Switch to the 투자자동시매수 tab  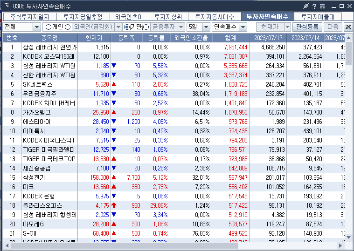(215, 17)
